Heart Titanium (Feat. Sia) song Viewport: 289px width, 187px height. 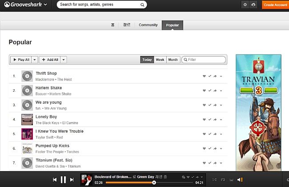coord(204,163)
